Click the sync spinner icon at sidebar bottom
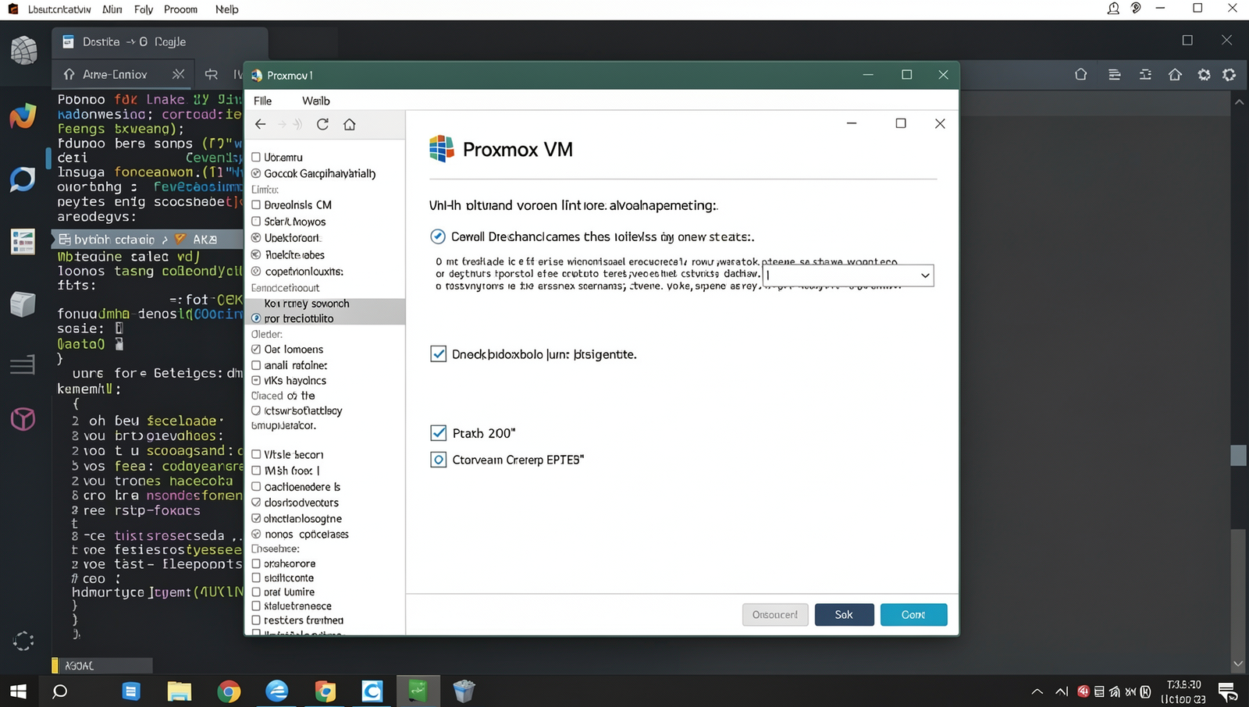Viewport: 1249px width, 707px height. coord(23,641)
